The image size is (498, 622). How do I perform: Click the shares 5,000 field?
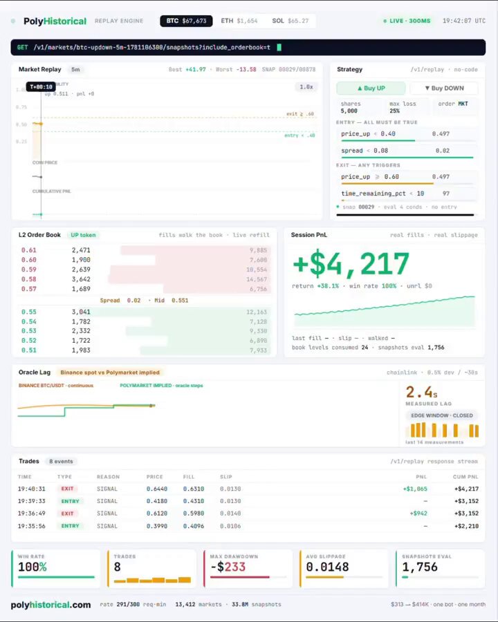coord(360,107)
